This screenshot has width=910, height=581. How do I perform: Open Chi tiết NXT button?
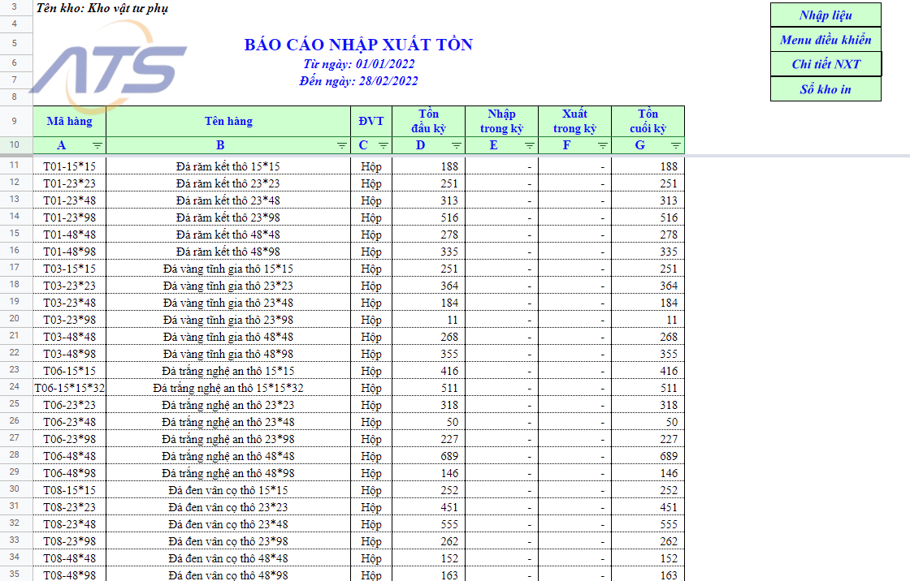[x=825, y=64]
